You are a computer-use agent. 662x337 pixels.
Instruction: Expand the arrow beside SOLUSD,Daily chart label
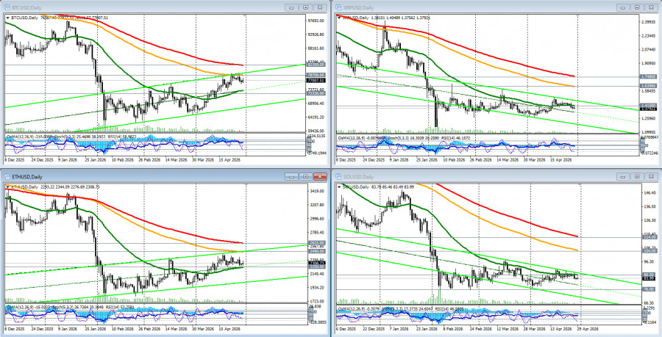coord(339,186)
